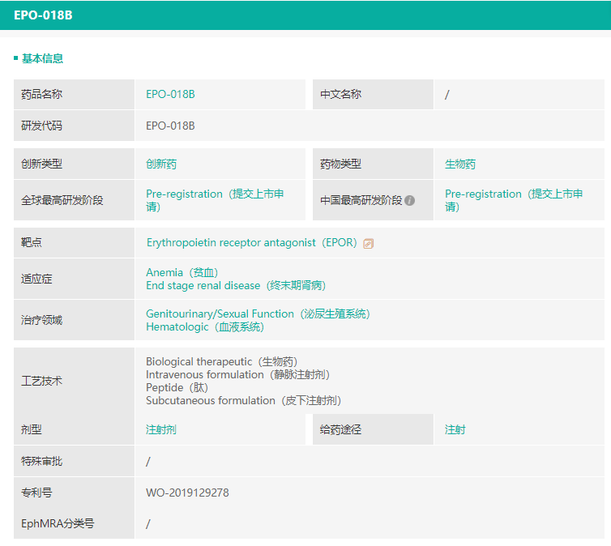Open the EPO-018B link in the 药品名称 row

pyautogui.click(x=170, y=94)
